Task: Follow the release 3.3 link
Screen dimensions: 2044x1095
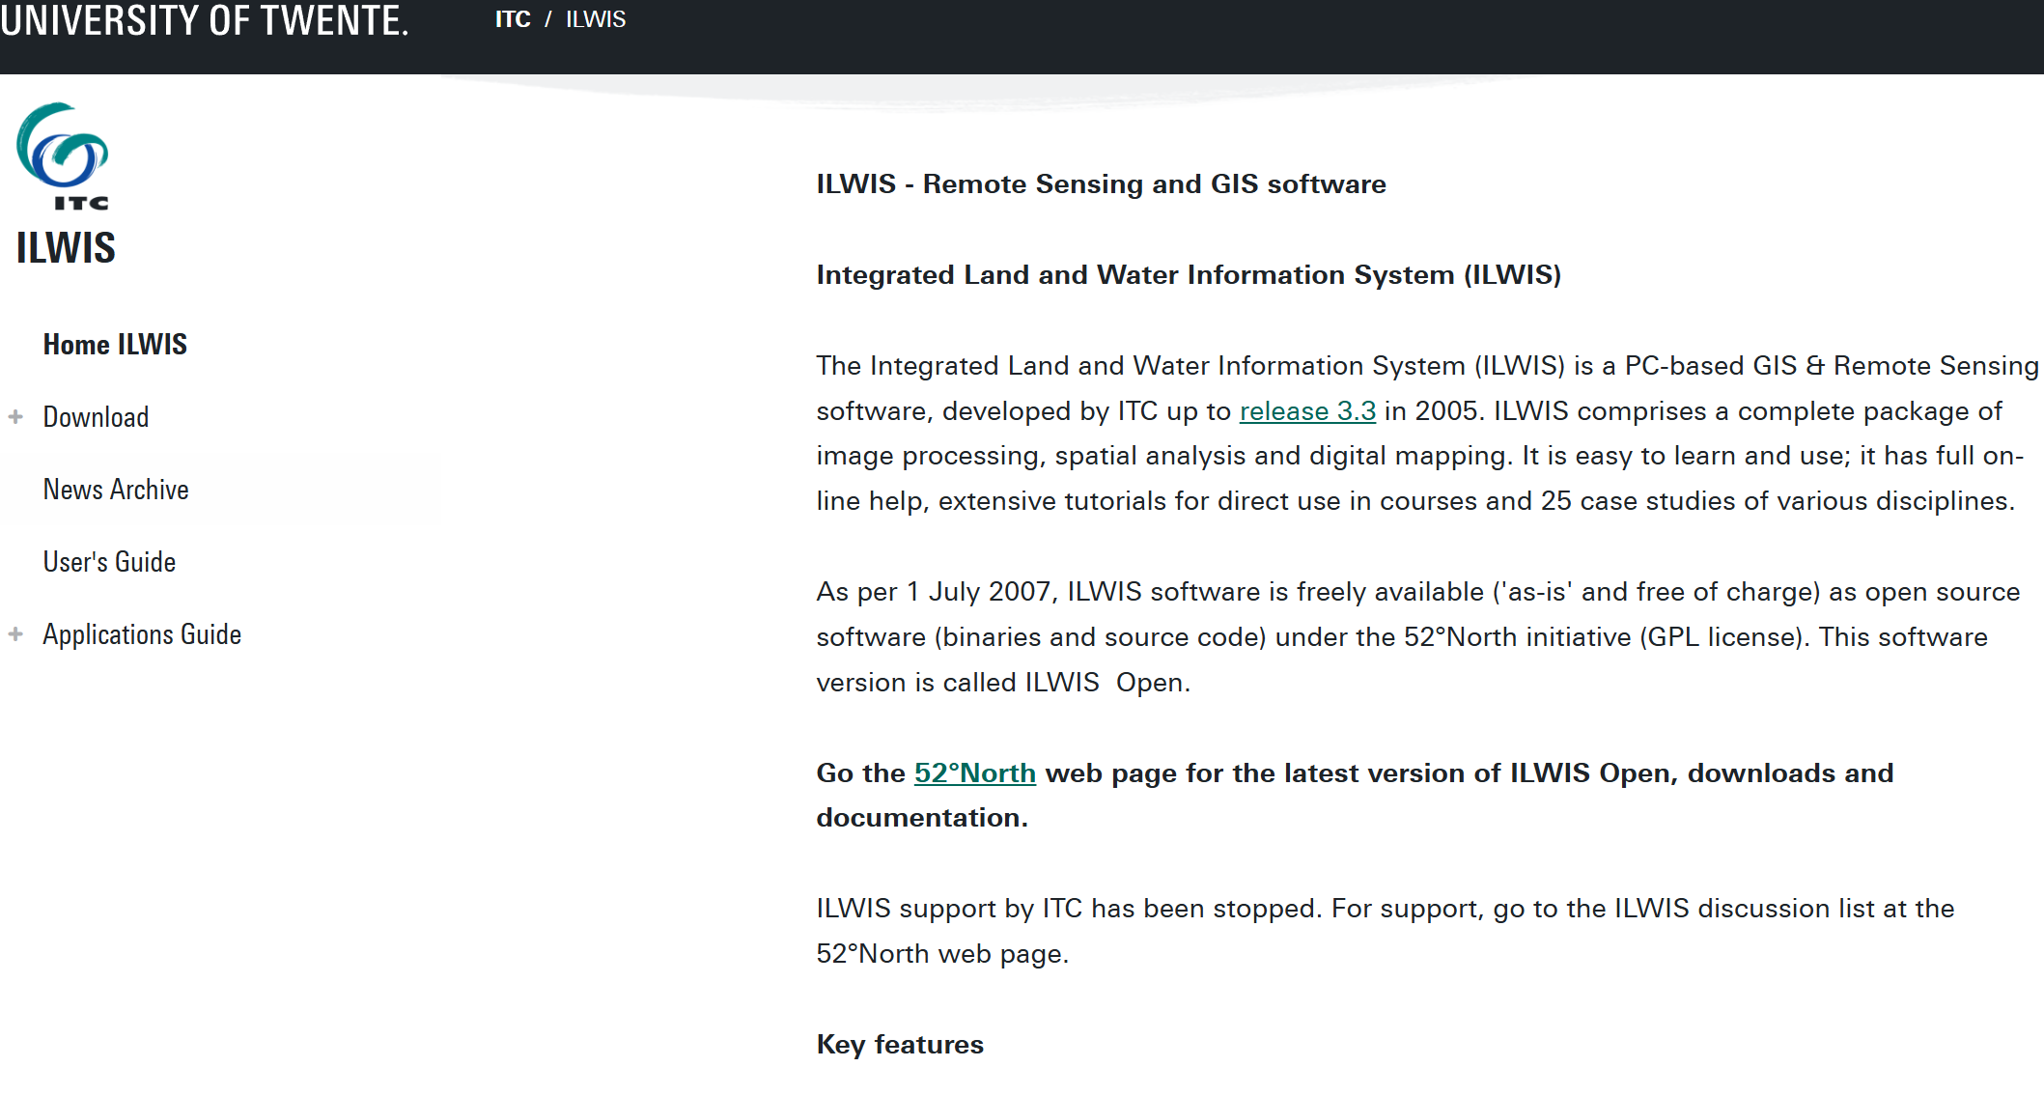Action: pyautogui.click(x=1307, y=411)
